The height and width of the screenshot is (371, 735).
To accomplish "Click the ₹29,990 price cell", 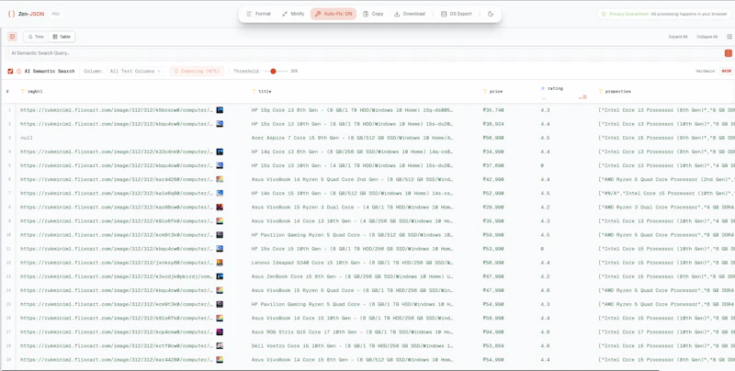I will coord(493,207).
